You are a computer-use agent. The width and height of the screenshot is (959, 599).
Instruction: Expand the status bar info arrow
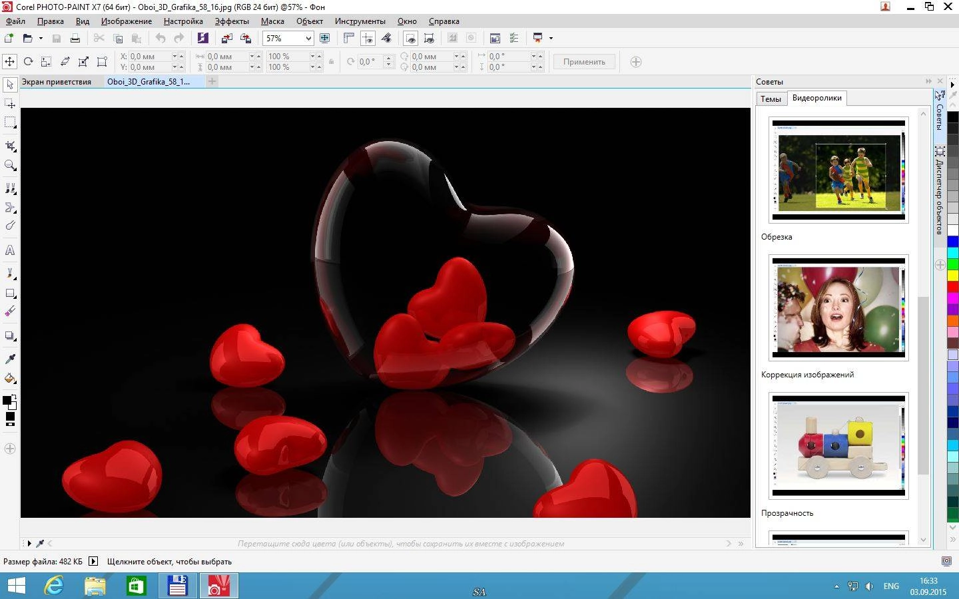93,561
